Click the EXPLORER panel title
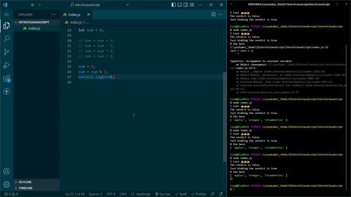Image resolution: width=351 pixels, height=197 pixels. pos(25,15)
